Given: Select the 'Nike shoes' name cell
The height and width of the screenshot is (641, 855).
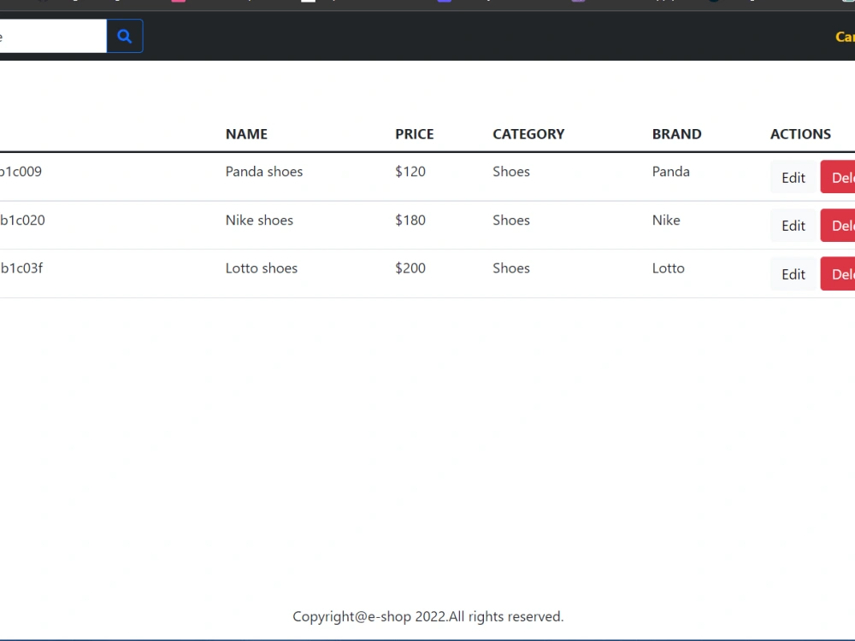Looking at the screenshot, I should click(x=260, y=221).
